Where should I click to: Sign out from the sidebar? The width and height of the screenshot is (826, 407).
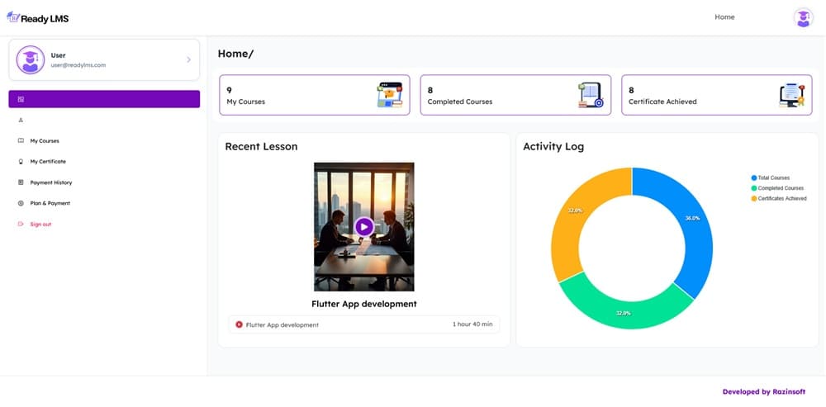click(x=40, y=225)
